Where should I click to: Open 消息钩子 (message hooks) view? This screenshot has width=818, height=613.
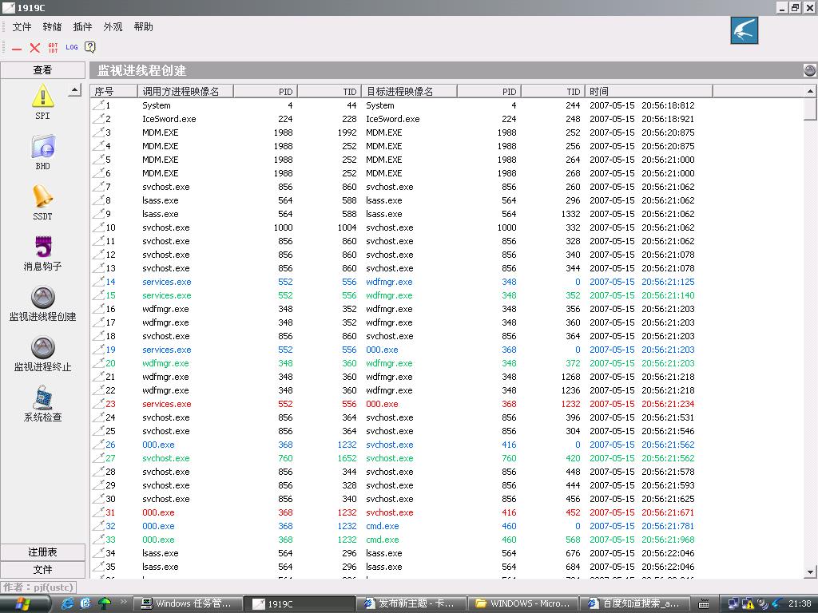(x=42, y=248)
